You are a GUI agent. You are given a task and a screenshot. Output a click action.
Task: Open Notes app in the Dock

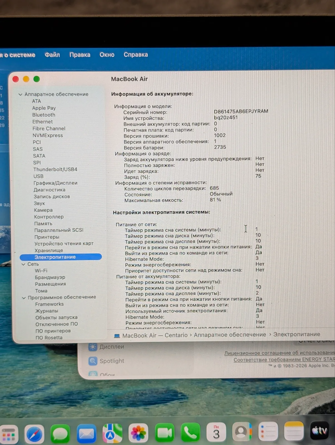(x=294, y=431)
